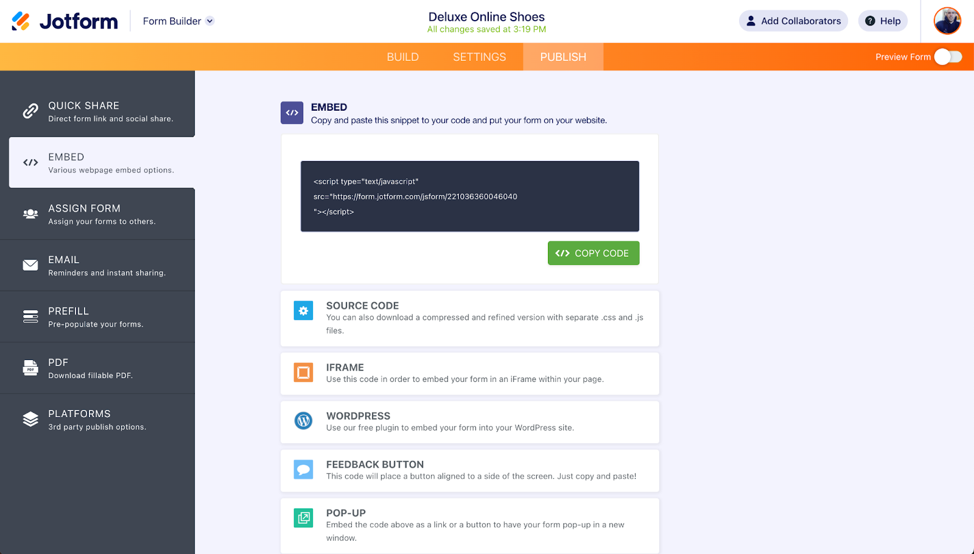
Task: Open Email reminders section
Action: click(97, 265)
